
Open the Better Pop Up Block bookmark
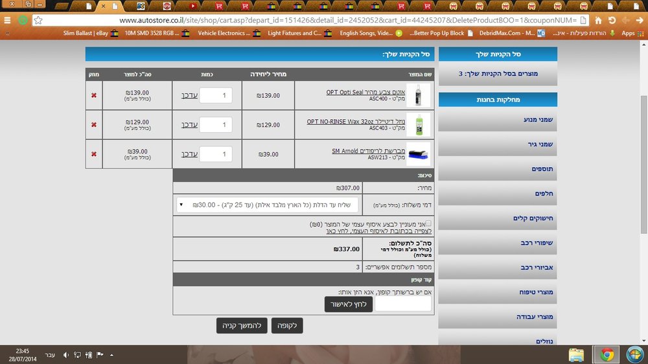(441, 33)
